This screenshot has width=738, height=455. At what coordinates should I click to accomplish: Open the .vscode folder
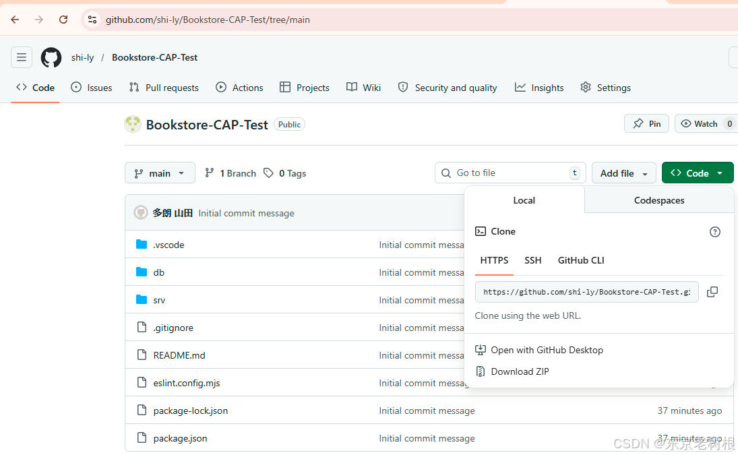pyautogui.click(x=168, y=245)
